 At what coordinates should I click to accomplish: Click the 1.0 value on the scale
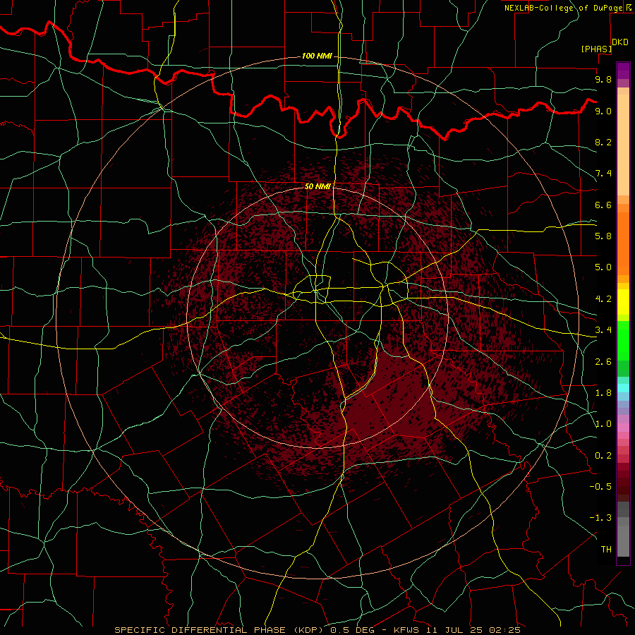(603, 424)
